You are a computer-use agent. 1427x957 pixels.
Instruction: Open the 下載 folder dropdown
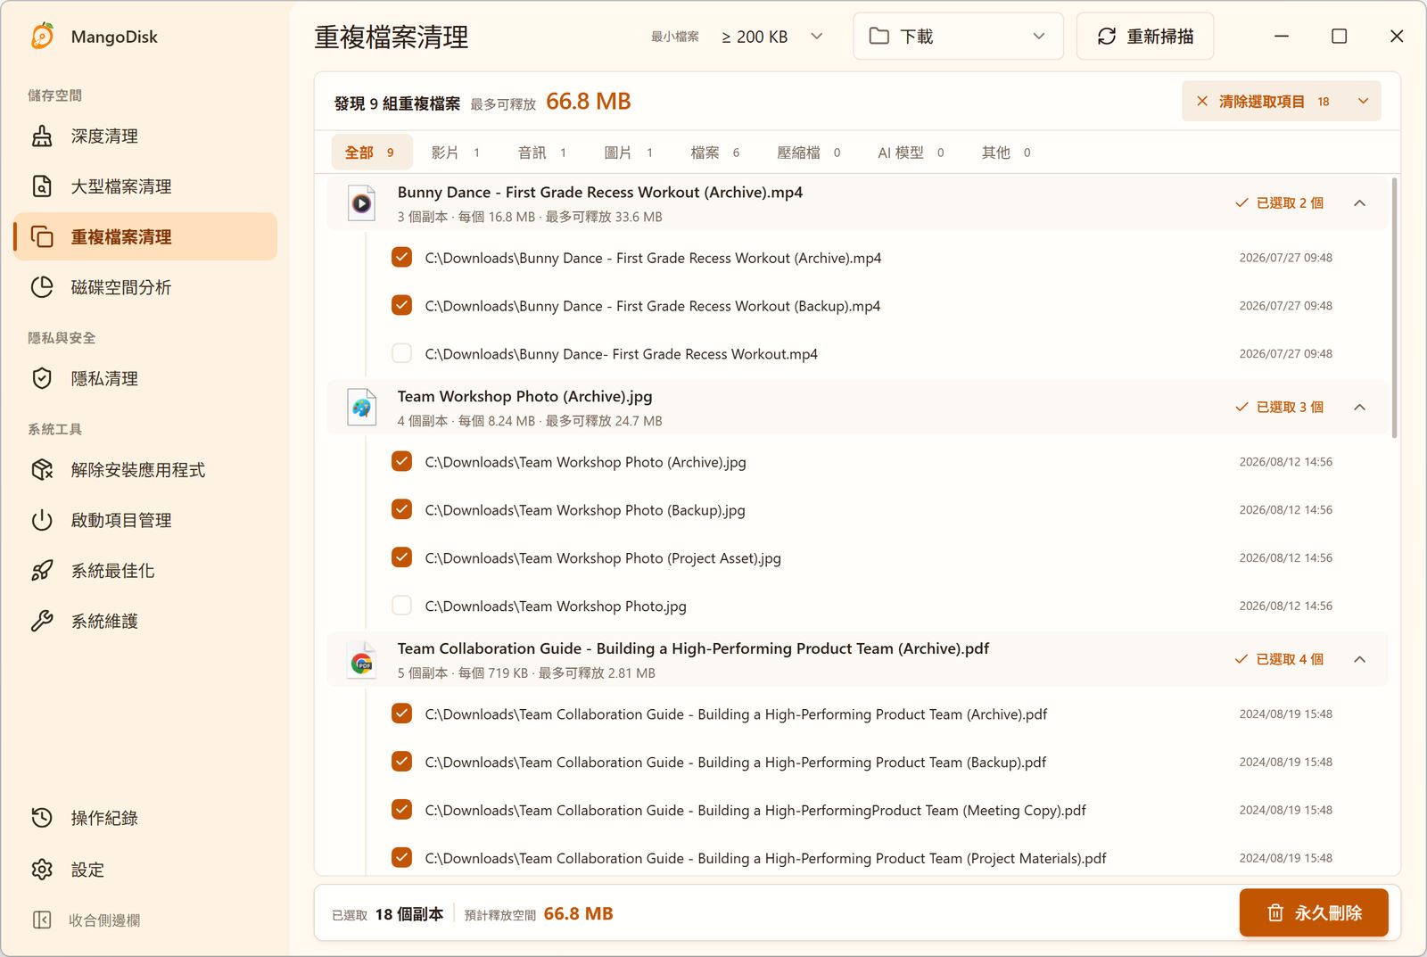[x=958, y=37]
